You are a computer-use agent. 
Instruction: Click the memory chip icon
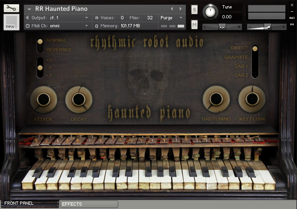(x=97, y=26)
